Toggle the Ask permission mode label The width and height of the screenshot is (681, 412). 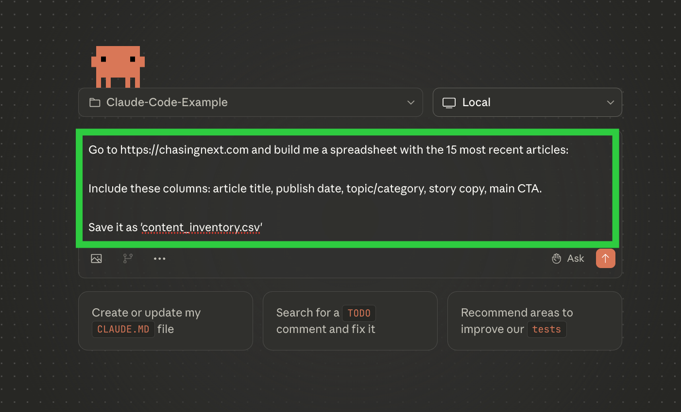pyautogui.click(x=575, y=258)
